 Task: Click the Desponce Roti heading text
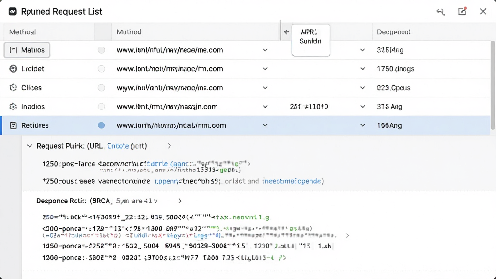coord(62,201)
